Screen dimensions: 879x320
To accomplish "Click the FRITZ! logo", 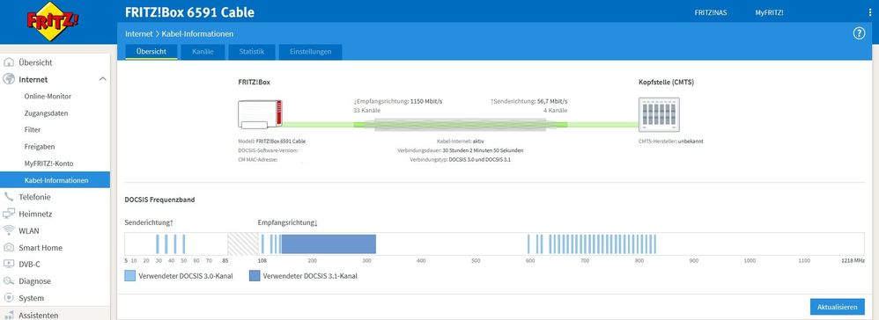I will 53,22.
